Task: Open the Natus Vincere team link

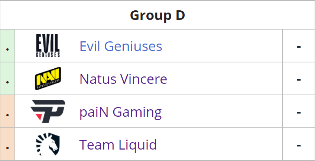Action: 123,79
